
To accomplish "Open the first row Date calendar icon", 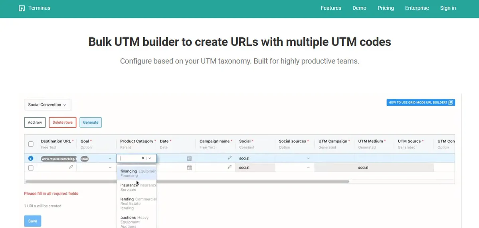I will (190, 159).
